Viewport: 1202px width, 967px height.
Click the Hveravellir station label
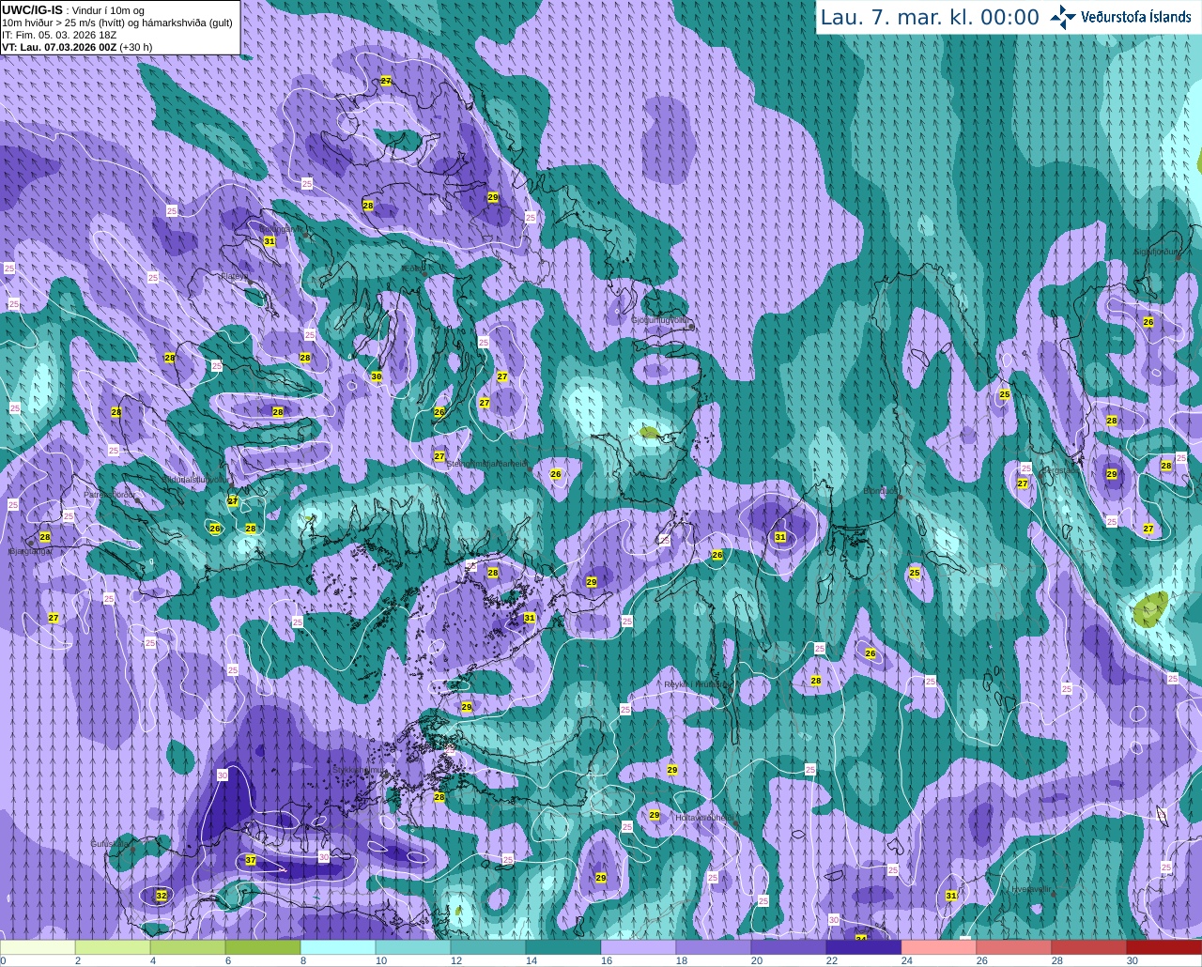(x=1031, y=888)
